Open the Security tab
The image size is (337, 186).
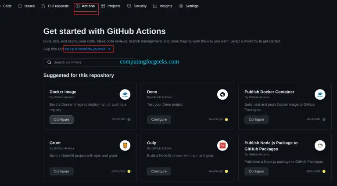click(x=137, y=6)
